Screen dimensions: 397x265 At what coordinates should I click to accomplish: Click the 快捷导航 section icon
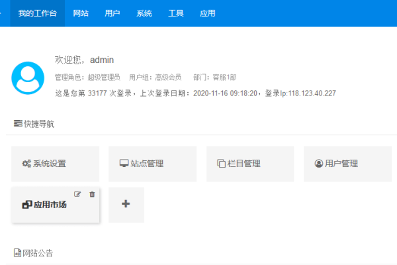point(18,123)
